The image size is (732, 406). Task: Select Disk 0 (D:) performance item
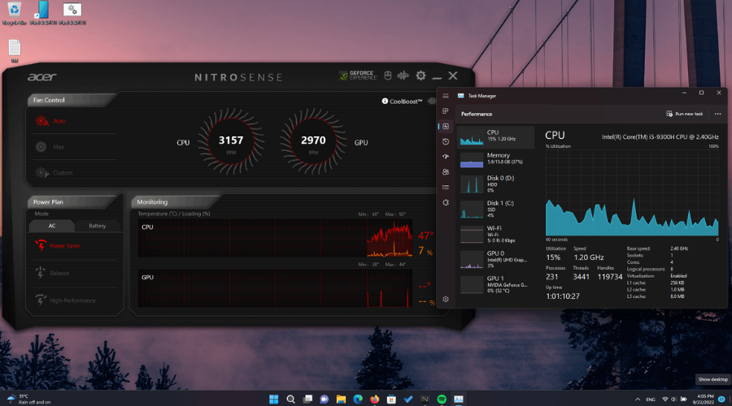[496, 184]
